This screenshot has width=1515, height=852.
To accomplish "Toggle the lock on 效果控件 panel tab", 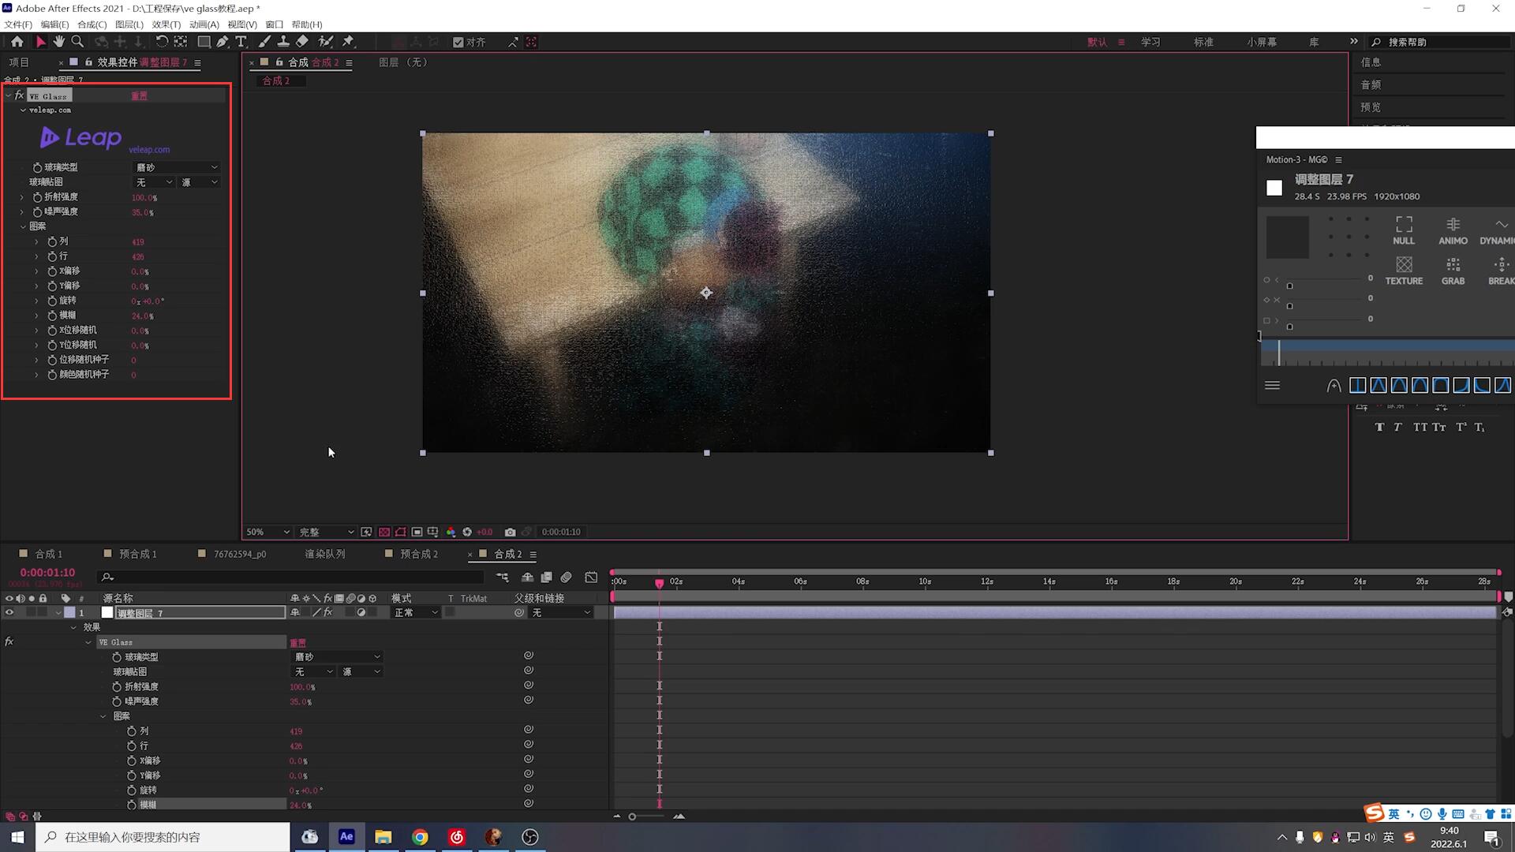I will (88, 62).
